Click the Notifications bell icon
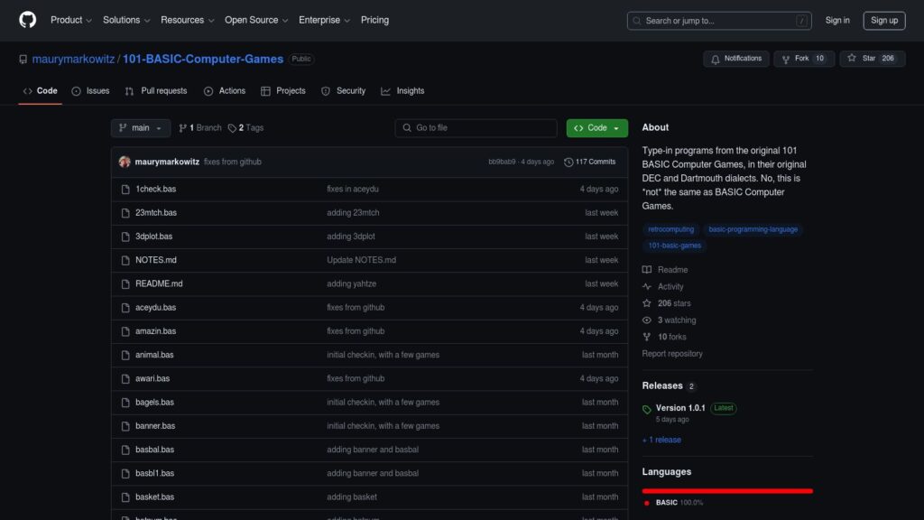This screenshot has height=520, width=924. [x=716, y=59]
